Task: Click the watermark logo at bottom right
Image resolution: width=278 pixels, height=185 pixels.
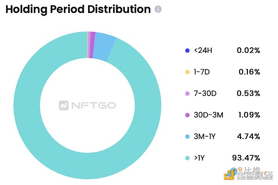Action: 248,173
